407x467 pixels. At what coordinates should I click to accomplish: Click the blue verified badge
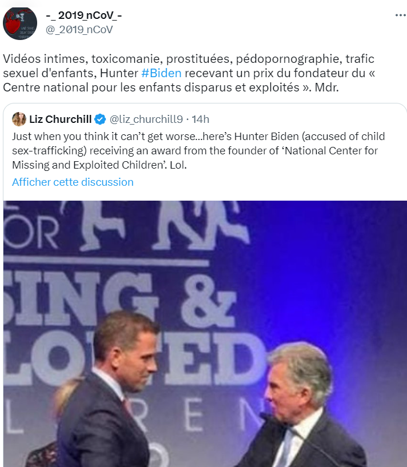[100, 119]
